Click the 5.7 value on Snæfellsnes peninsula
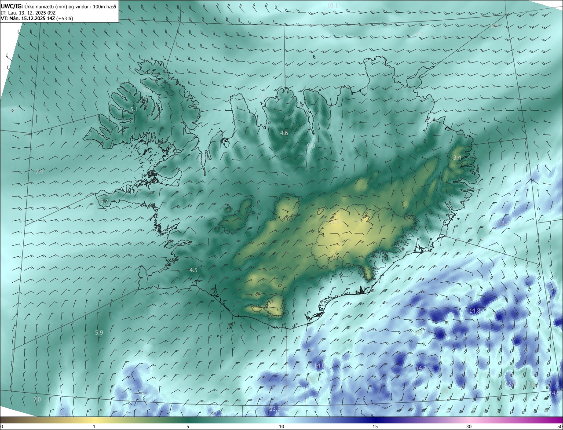This screenshot has width=563, height=430. [x=104, y=201]
